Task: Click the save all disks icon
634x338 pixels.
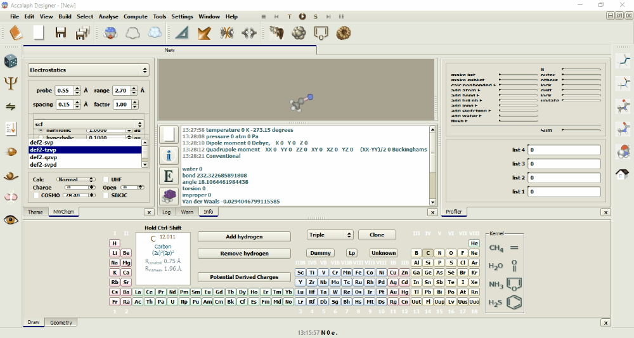Action: pos(83,33)
